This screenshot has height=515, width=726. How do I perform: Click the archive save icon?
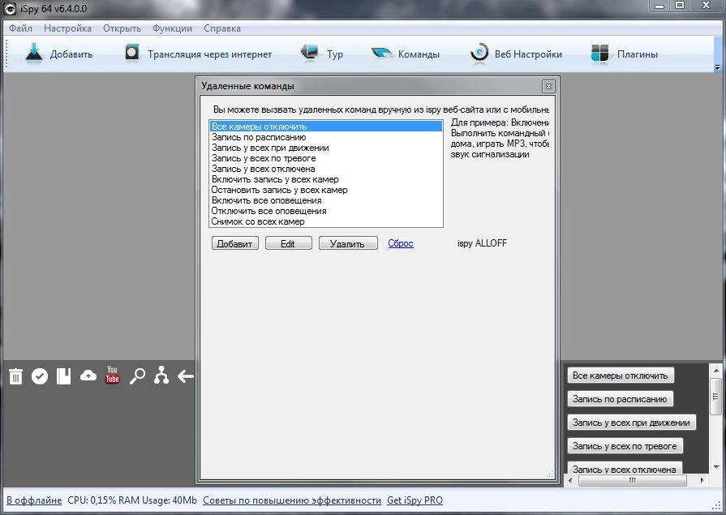point(63,376)
